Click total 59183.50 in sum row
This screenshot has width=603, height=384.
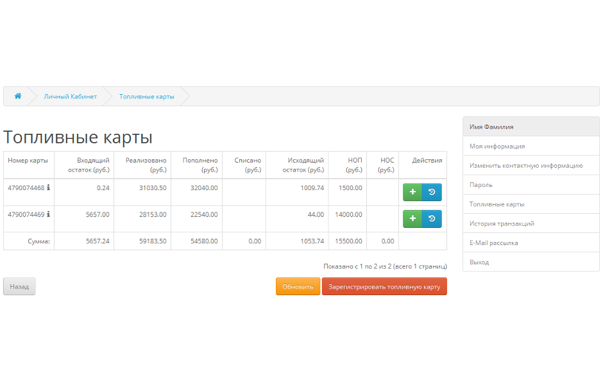pos(153,241)
